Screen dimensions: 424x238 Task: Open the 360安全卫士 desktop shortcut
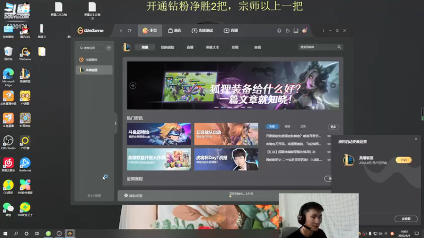pos(25,209)
